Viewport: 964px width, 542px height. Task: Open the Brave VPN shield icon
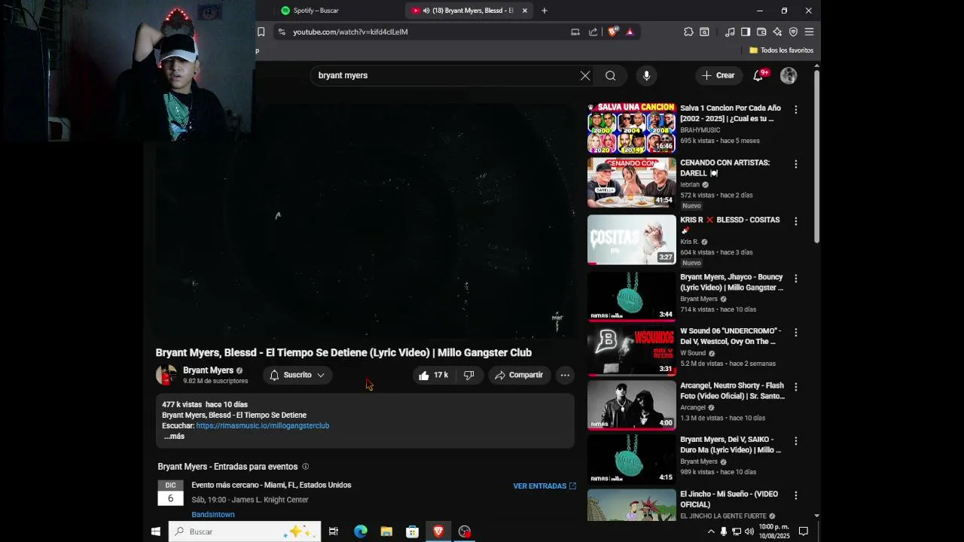[x=793, y=32]
